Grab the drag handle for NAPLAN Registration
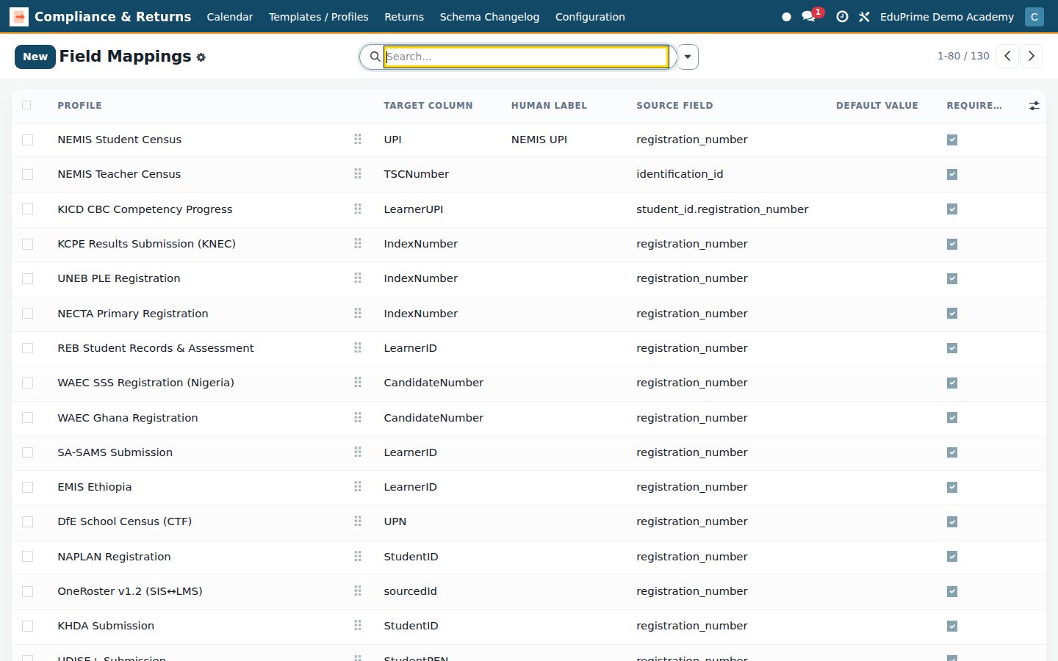Screen dimensions: 1058x661 (358, 556)
